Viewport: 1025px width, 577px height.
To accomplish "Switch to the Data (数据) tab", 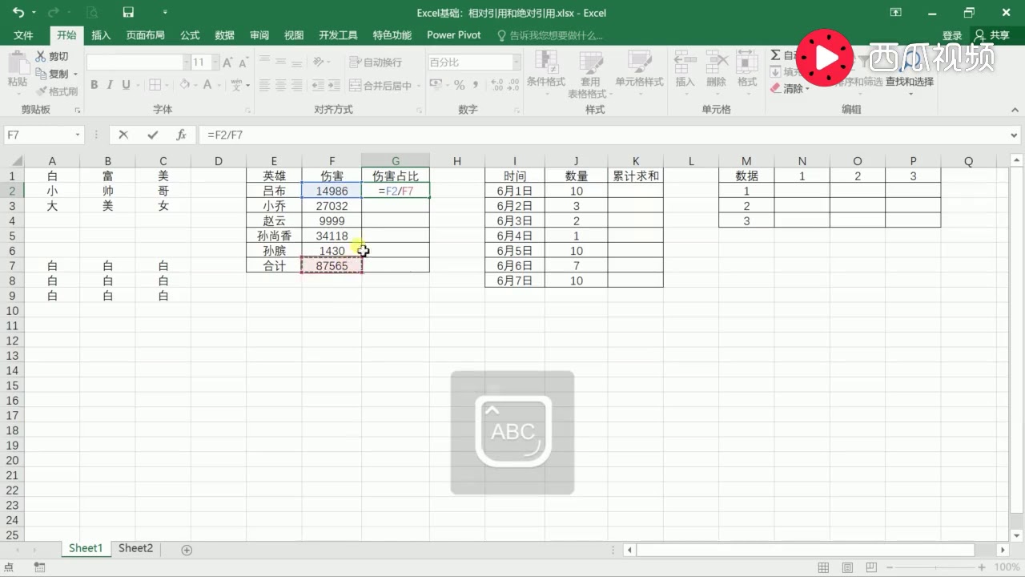I will coord(225,35).
